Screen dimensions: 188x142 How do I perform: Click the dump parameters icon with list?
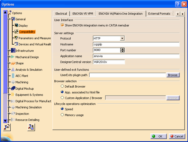coord(31,127)
